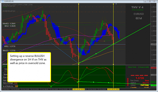Viewport: 158px width, 92px height.
Task: Select the green trendline anchor at the second vertical line
Action: coord(113,44)
